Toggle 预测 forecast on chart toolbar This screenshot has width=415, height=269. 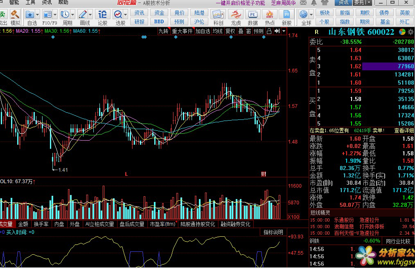point(259,31)
